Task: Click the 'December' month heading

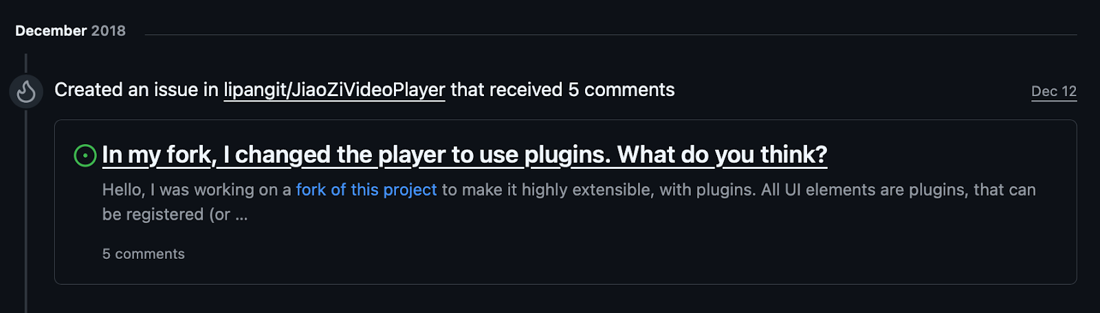Action: 51,31
